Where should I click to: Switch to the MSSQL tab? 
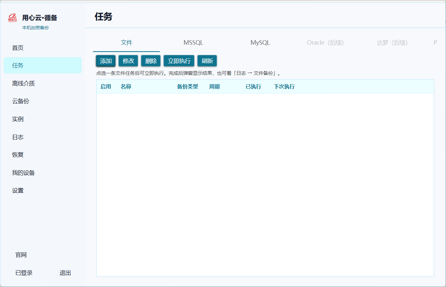pyautogui.click(x=193, y=43)
